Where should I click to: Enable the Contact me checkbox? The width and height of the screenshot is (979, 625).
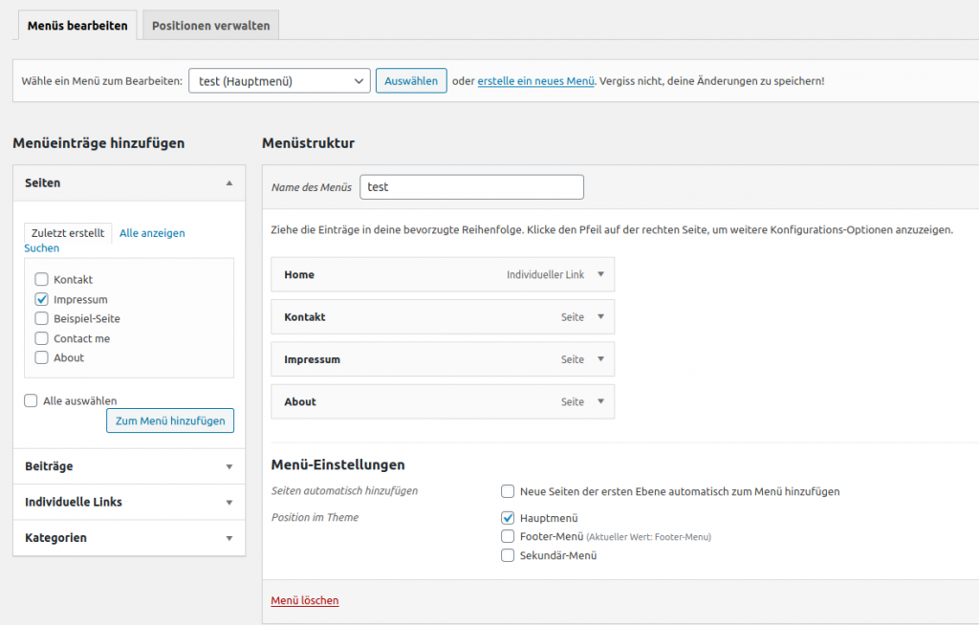click(x=41, y=338)
